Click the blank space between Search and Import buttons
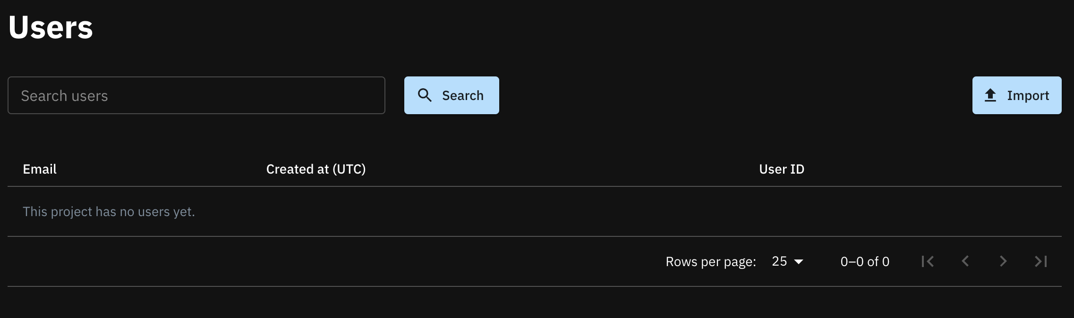Viewport: 1074px width, 318px height. point(735,95)
